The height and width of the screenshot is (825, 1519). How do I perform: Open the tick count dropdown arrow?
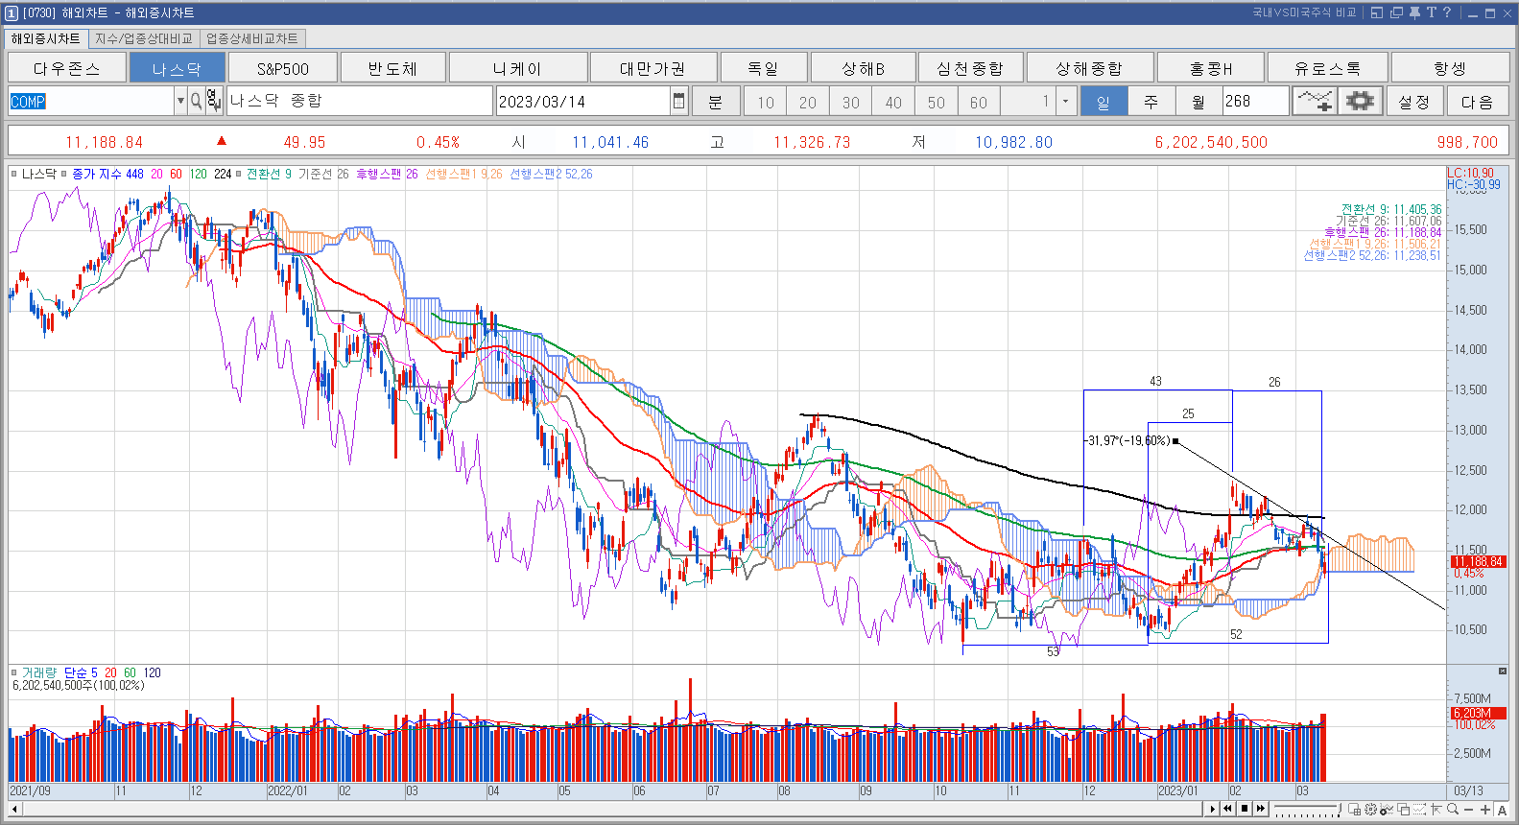coord(1064,101)
